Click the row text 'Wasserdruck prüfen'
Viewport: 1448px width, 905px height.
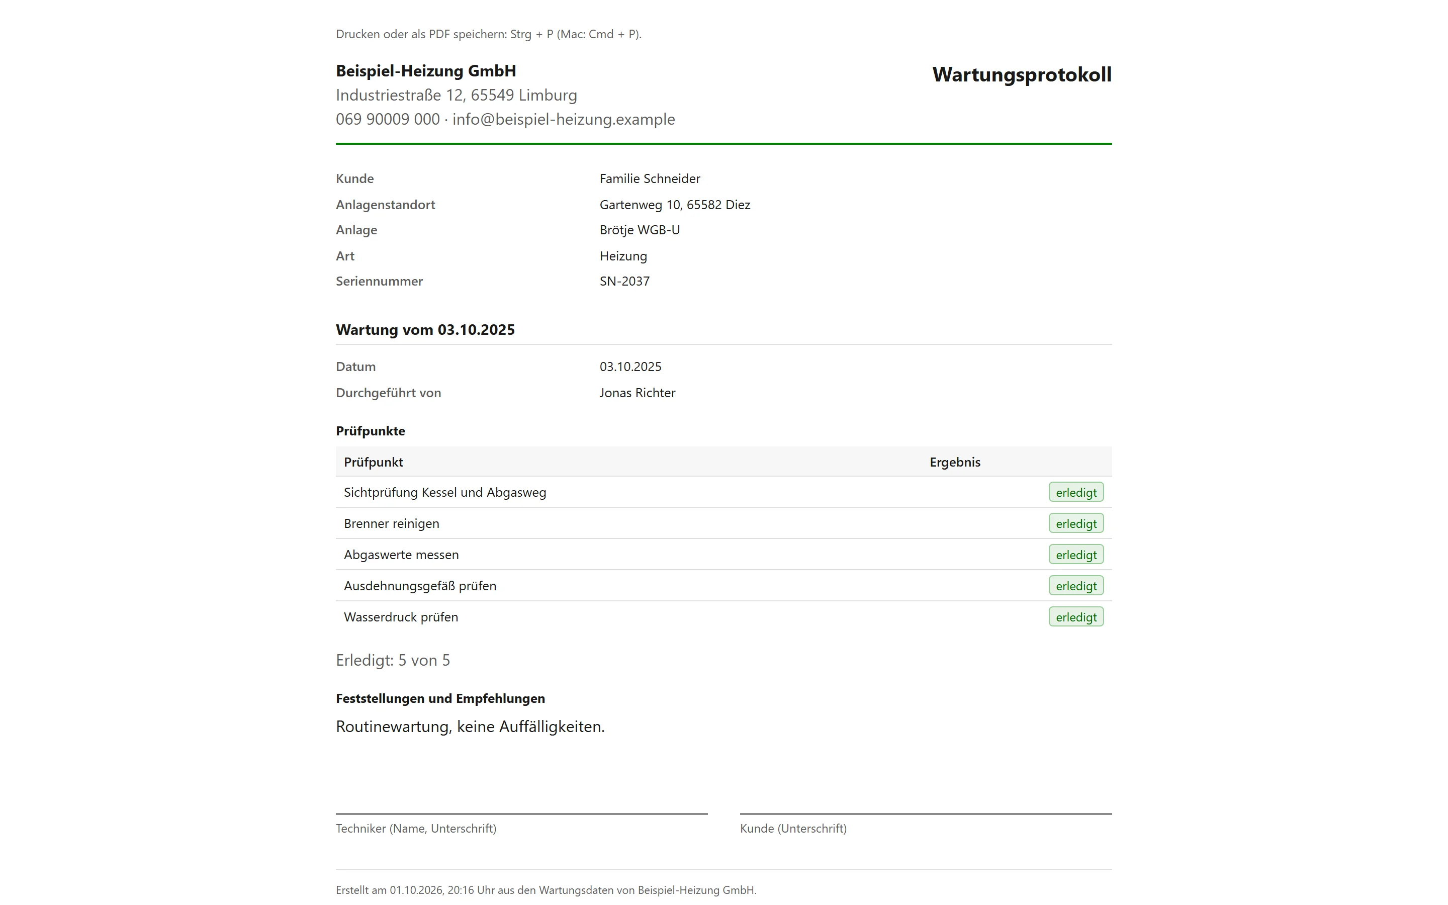pos(401,617)
